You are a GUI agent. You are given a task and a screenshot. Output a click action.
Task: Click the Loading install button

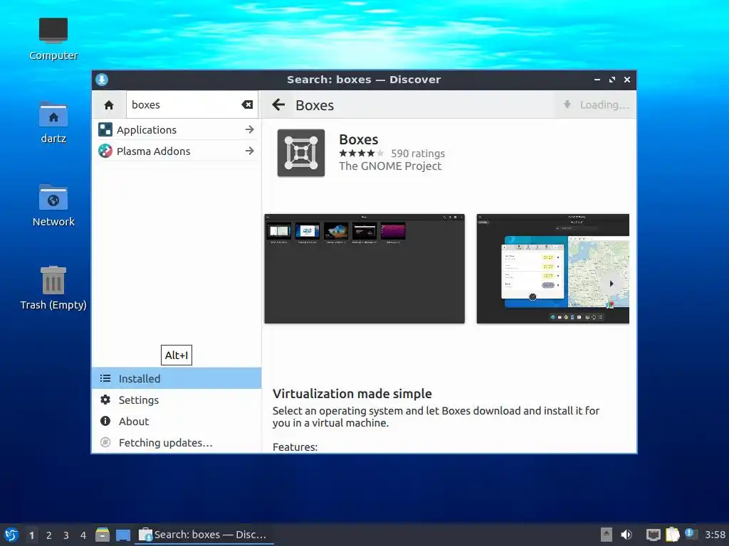tap(596, 105)
